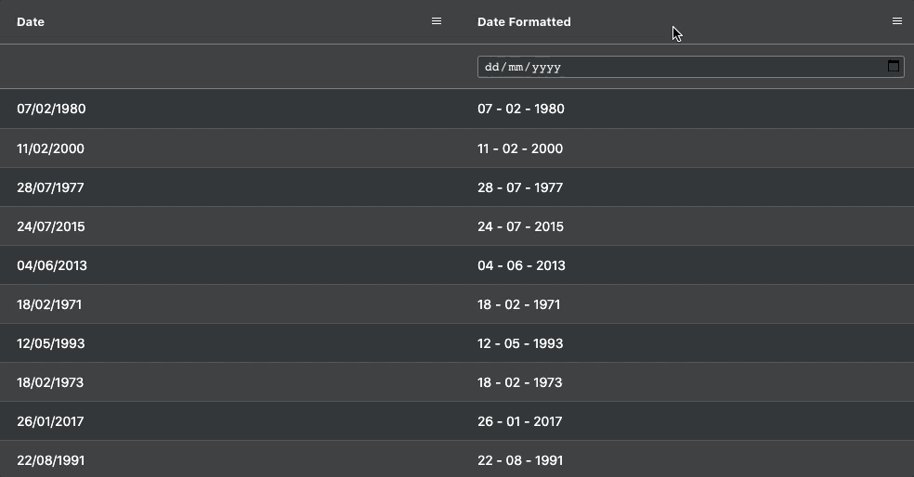Click the 22 - 08 - 1991 formatted cell
The height and width of the screenshot is (477, 914).
pos(687,459)
